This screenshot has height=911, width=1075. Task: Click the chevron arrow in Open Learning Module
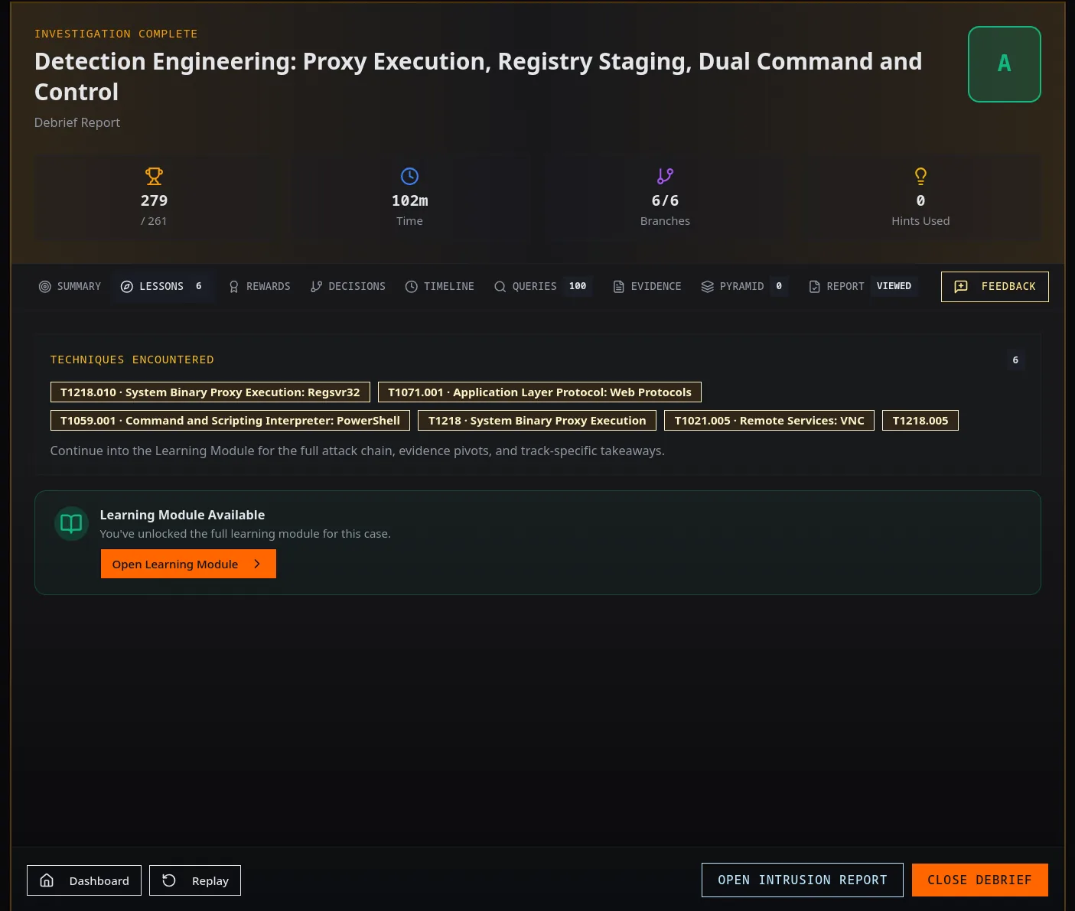pos(257,564)
